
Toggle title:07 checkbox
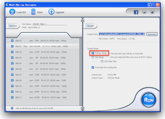point(12,75)
